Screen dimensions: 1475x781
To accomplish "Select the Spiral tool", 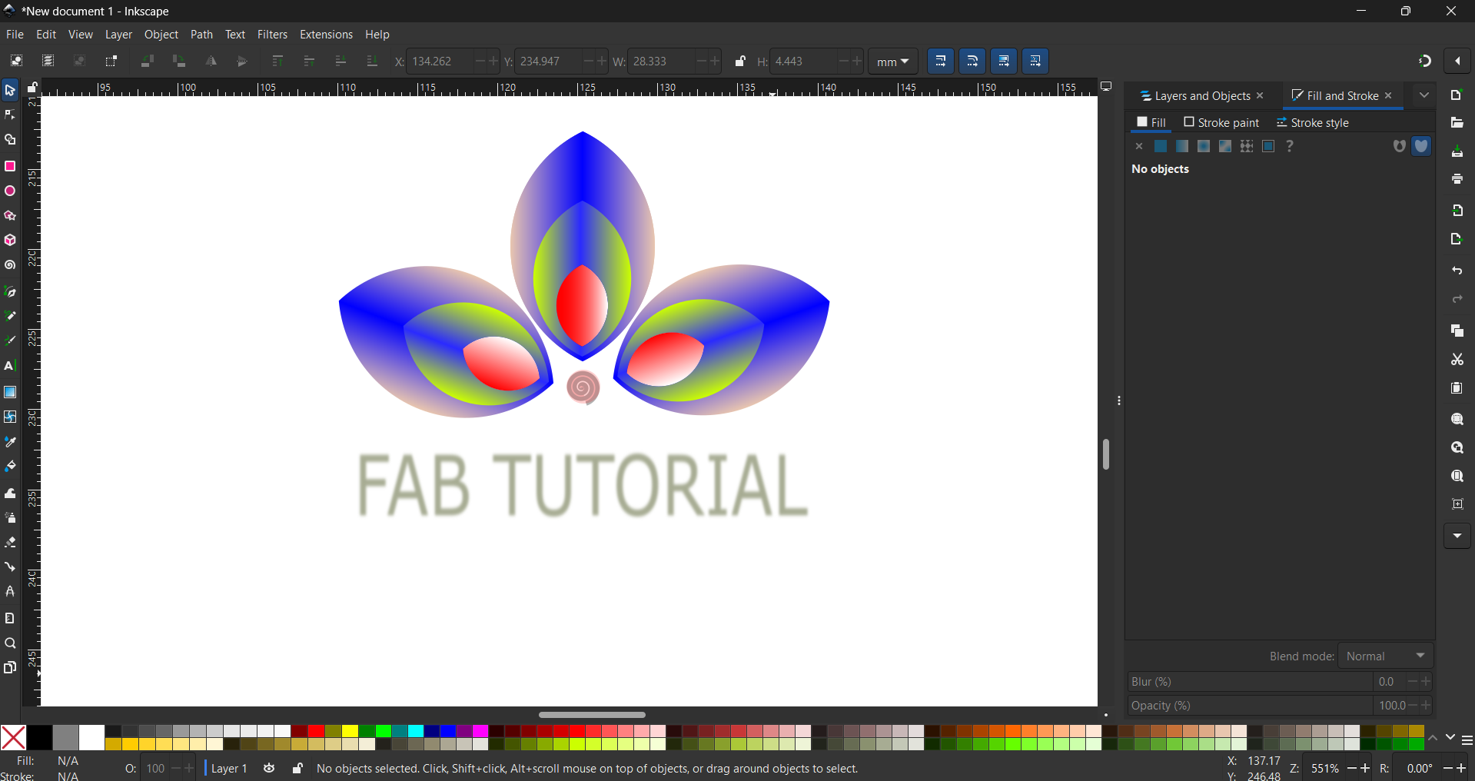I will 10,265.
